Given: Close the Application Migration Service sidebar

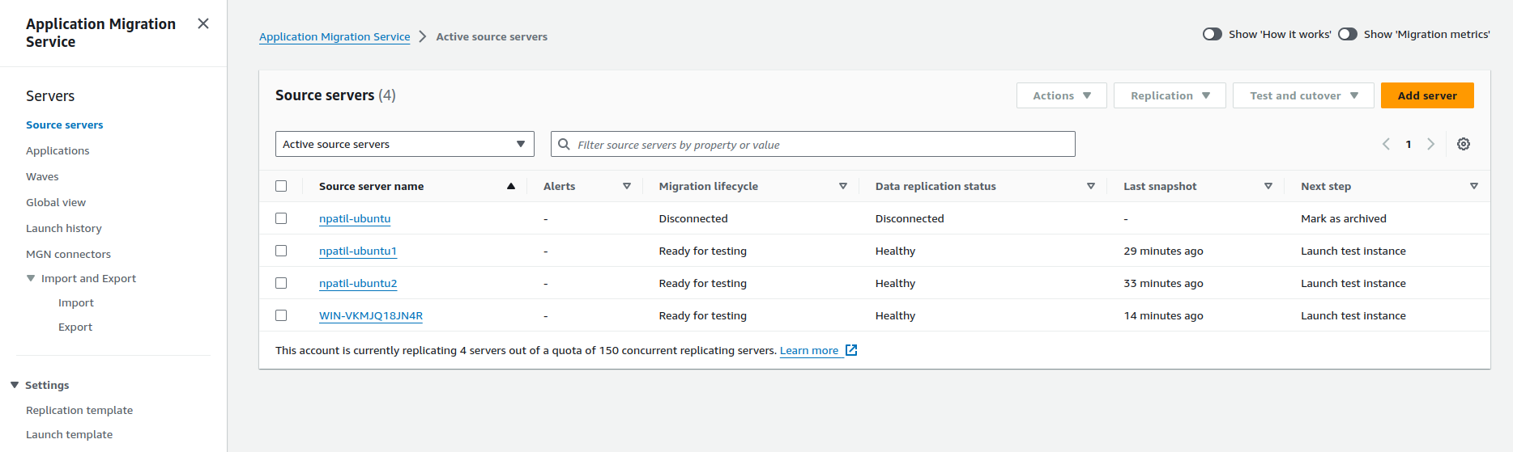Looking at the screenshot, I should click(203, 23).
